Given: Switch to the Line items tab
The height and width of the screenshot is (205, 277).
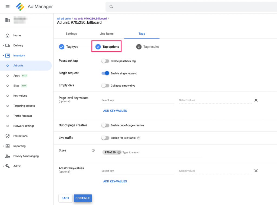Looking at the screenshot, I should [x=106, y=33].
